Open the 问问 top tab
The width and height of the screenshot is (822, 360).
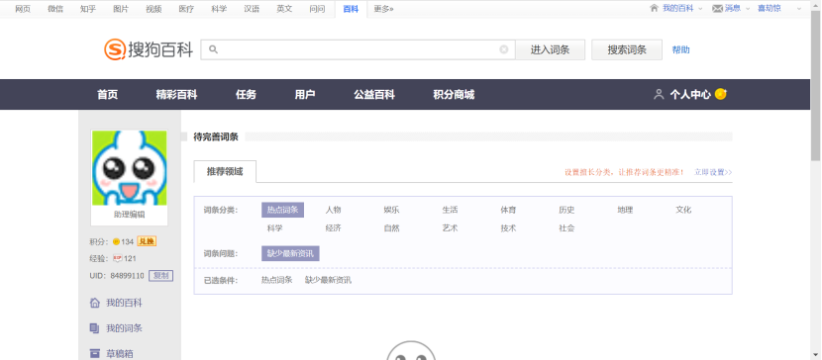tap(317, 8)
